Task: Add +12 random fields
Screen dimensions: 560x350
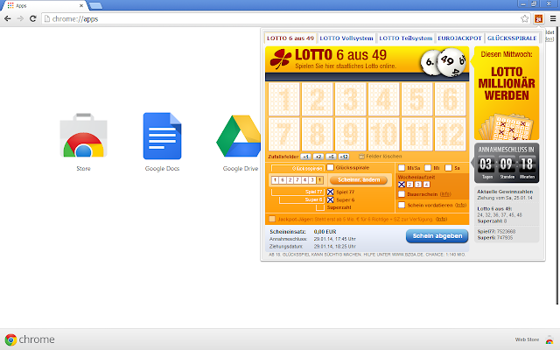Action: point(344,157)
